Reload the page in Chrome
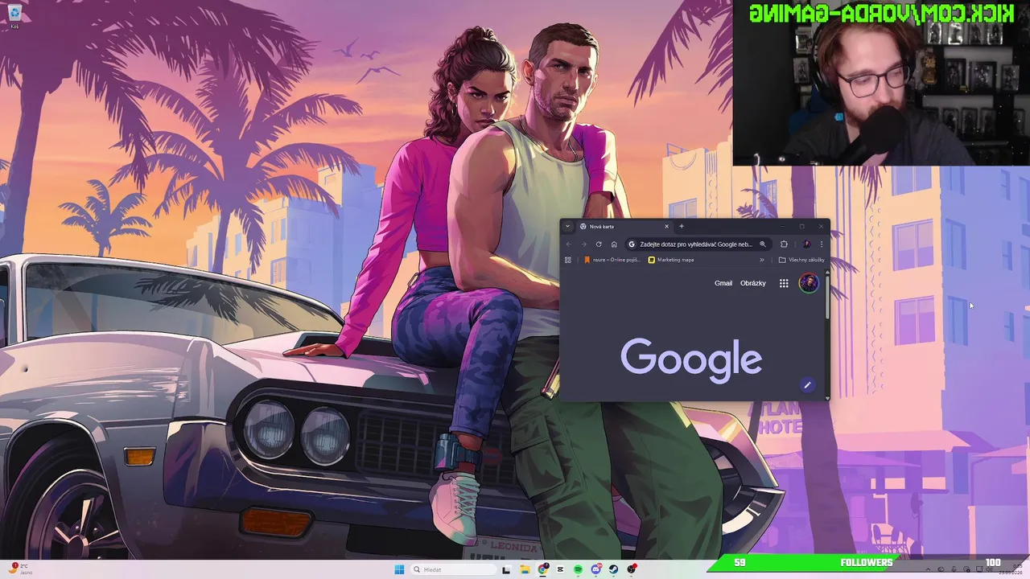 pyautogui.click(x=599, y=244)
